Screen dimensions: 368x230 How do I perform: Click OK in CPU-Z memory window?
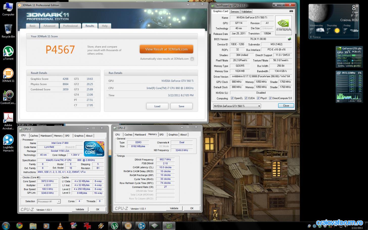pos(192,208)
